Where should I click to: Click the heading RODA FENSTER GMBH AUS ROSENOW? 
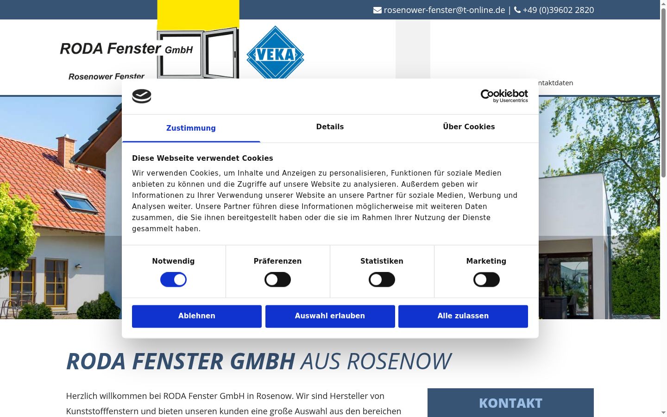(258, 361)
